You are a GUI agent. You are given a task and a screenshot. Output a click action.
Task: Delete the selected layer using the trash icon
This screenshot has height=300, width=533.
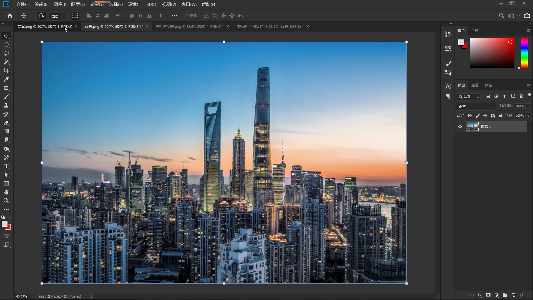[x=522, y=295]
